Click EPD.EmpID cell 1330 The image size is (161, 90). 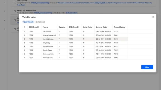pos(31,31)
